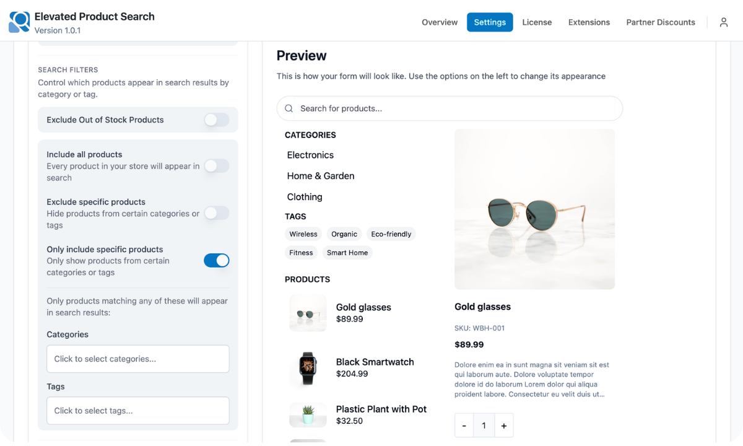Click the Elevated Product Search logo icon
The height and width of the screenshot is (446, 743).
click(x=19, y=22)
